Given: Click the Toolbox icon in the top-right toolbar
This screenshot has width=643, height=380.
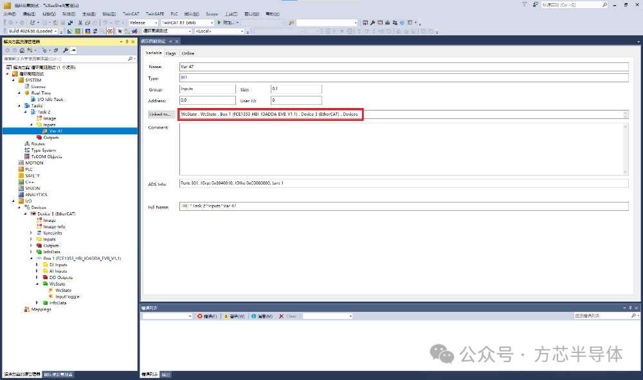Looking at the screenshot, I should 388,23.
